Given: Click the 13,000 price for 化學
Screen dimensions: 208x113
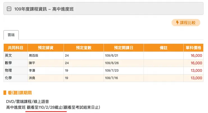Looking at the screenshot, I should [196, 78].
